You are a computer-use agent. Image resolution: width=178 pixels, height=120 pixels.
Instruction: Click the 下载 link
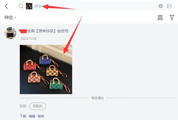click(23, 116)
